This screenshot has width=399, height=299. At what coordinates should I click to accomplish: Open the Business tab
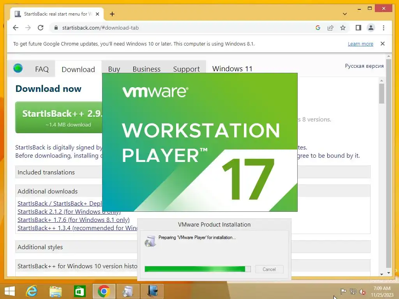[147, 69]
